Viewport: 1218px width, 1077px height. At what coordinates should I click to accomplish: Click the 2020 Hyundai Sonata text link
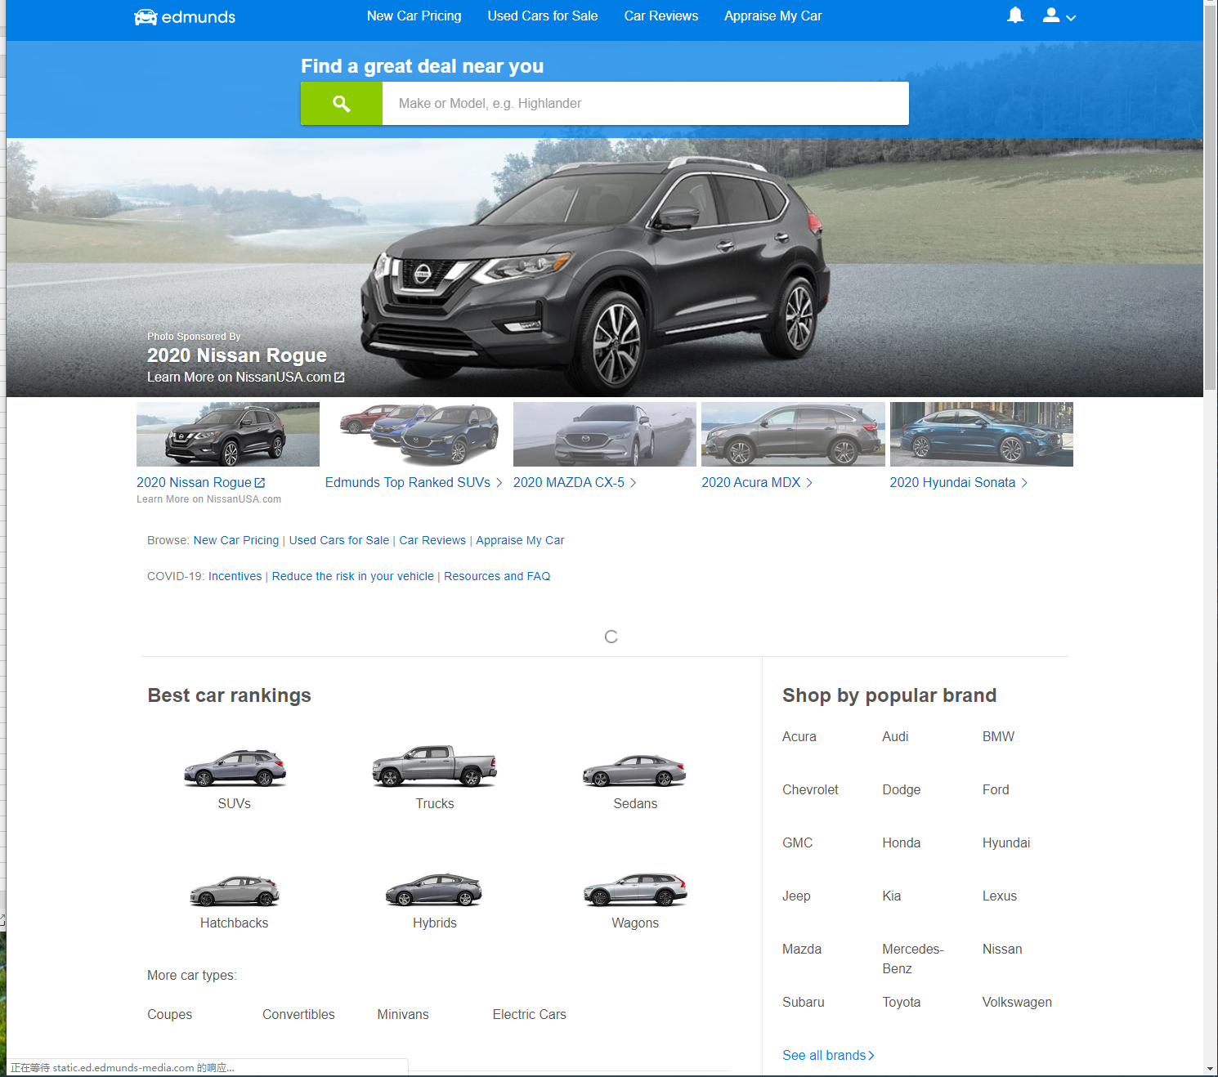pyautogui.click(x=952, y=483)
